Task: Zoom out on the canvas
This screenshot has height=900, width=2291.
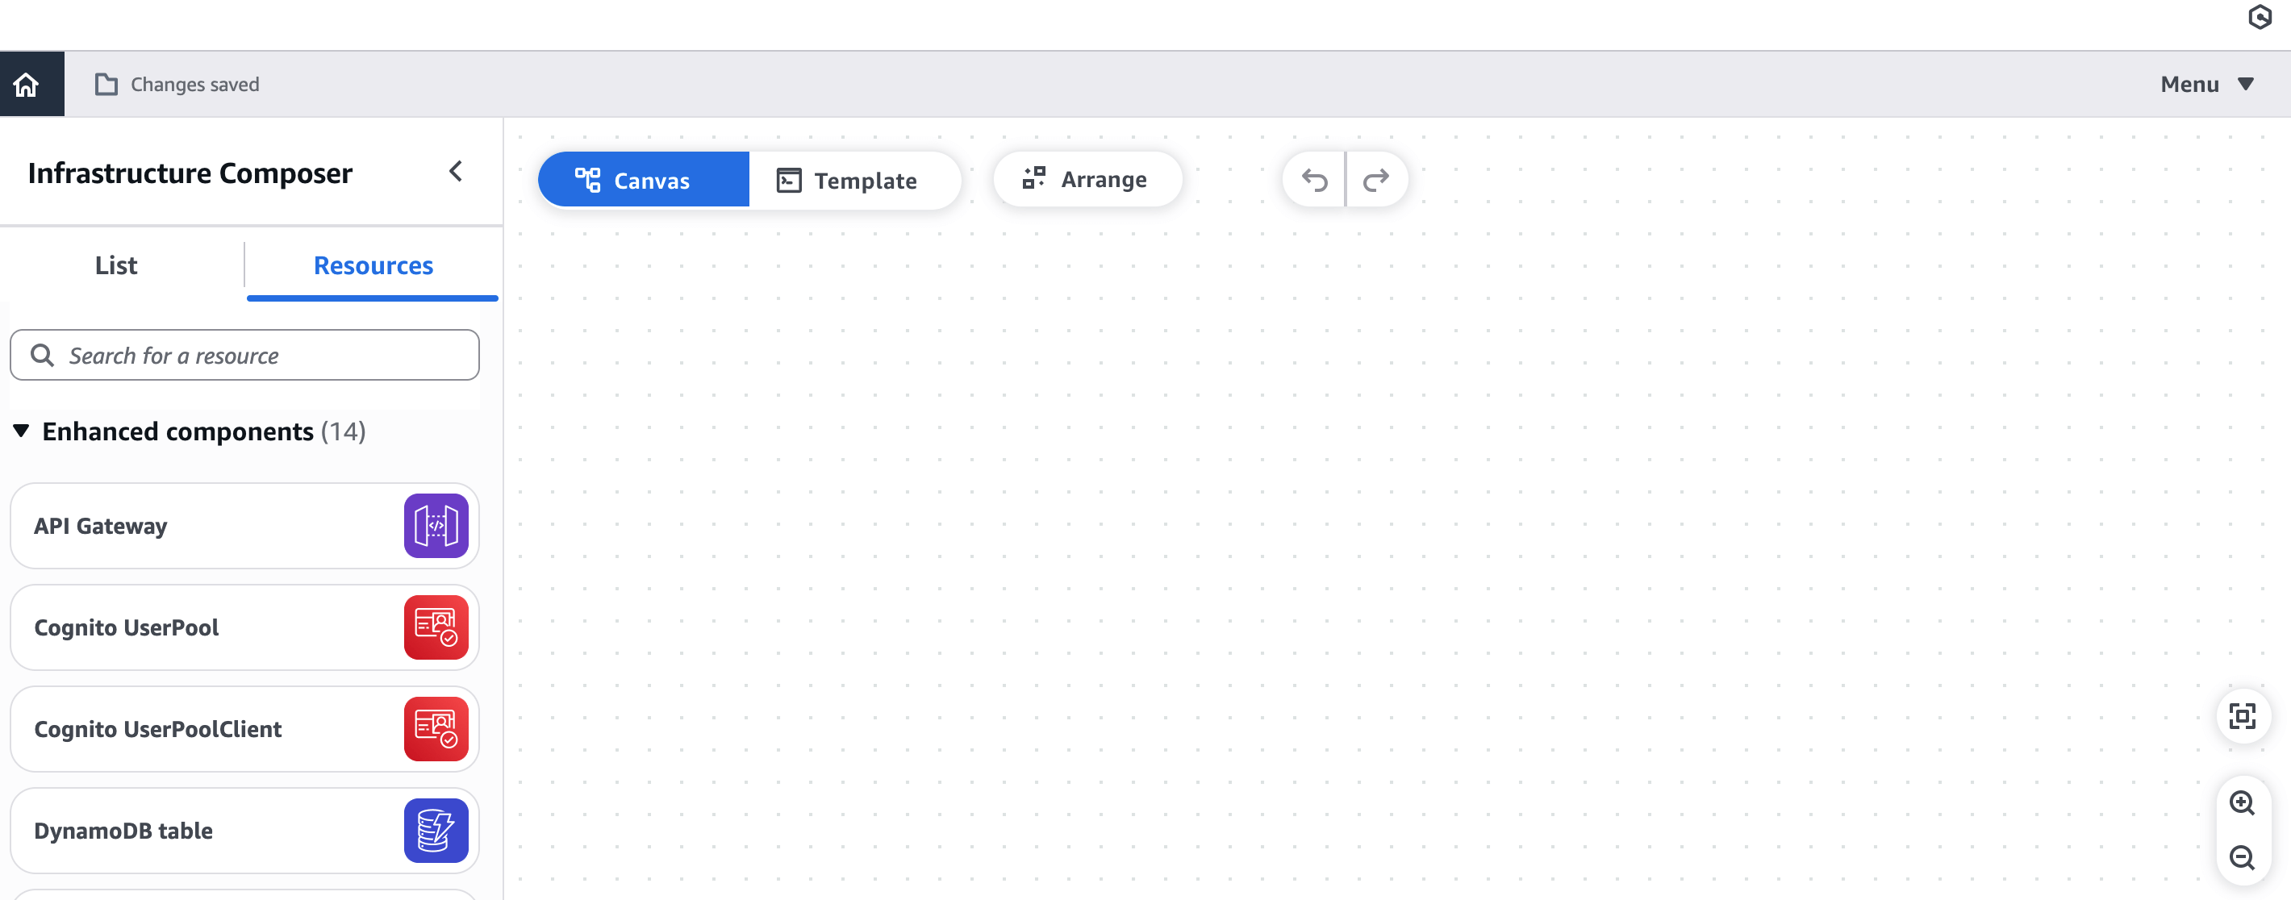Action: click(2241, 857)
